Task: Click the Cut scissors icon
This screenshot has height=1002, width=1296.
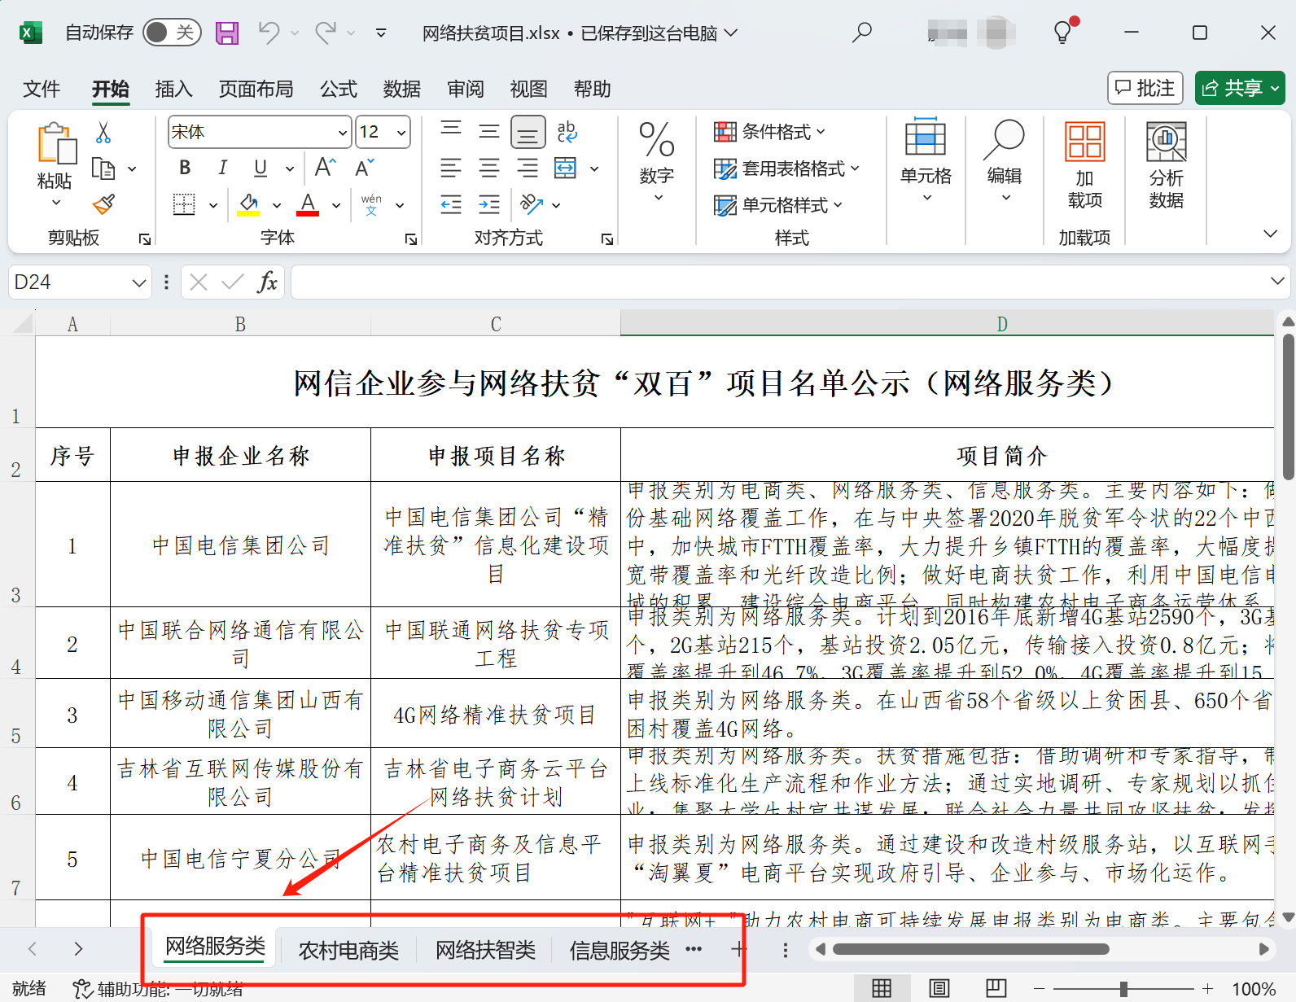Action: pyautogui.click(x=103, y=133)
